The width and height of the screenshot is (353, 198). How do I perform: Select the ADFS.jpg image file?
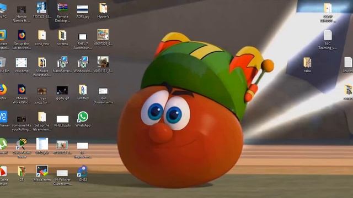click(x=83, y=9)
